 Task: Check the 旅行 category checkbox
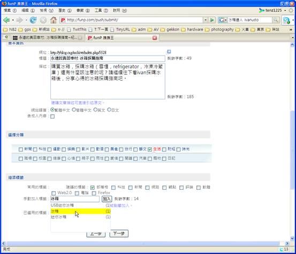(121, 150)
